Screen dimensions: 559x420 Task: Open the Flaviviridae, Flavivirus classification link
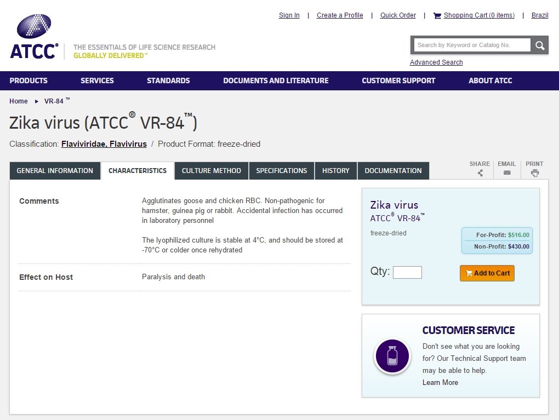104,144
